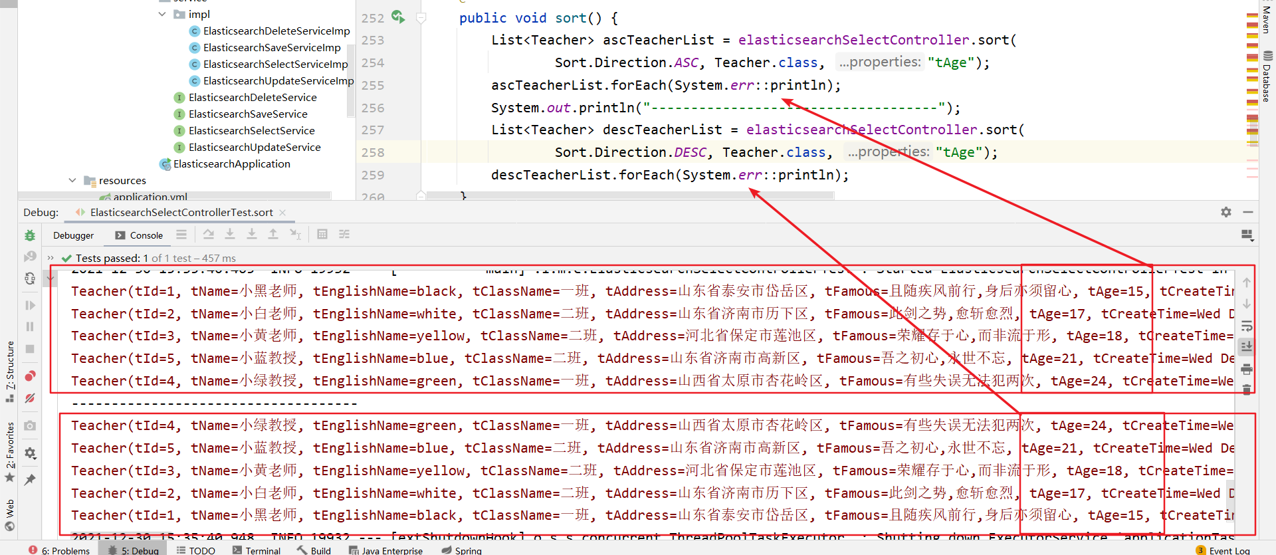Collapse the impl folder

[x=162, y=14]
